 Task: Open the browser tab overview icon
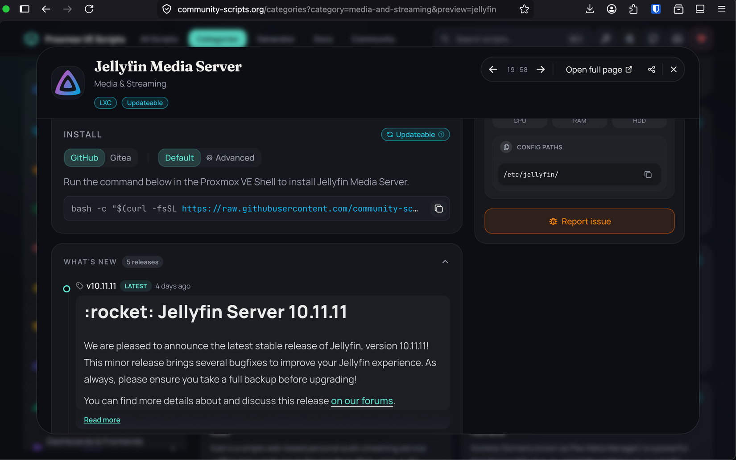click(x=700, y=9)
